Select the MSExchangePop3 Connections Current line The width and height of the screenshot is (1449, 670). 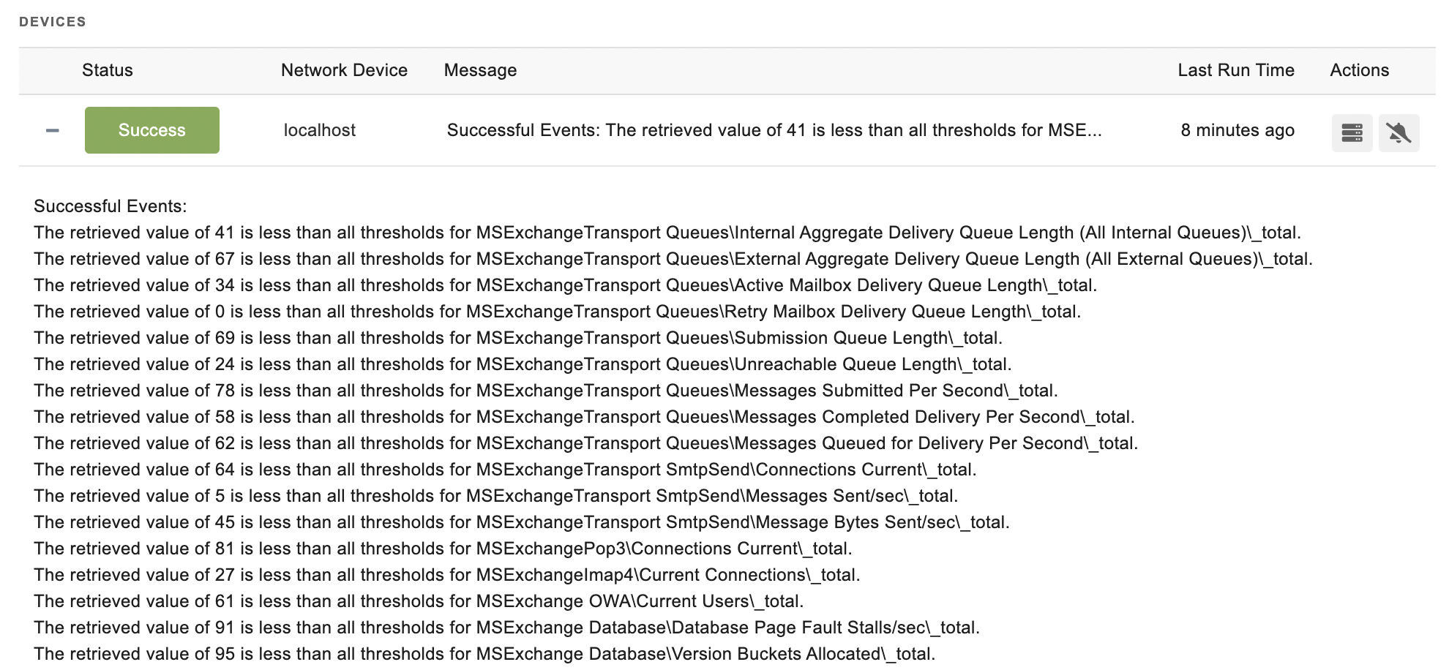pyautogui.click(x=443, y=549)
